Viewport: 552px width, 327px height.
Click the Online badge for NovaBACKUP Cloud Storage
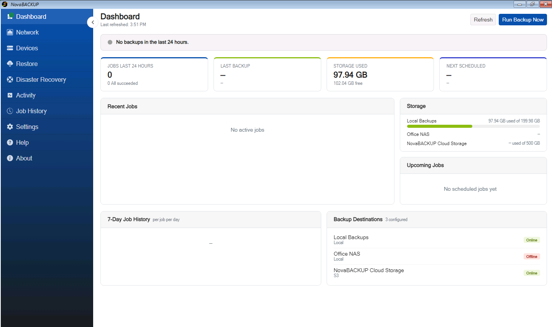pyautogui.click(x=532, y=273)
